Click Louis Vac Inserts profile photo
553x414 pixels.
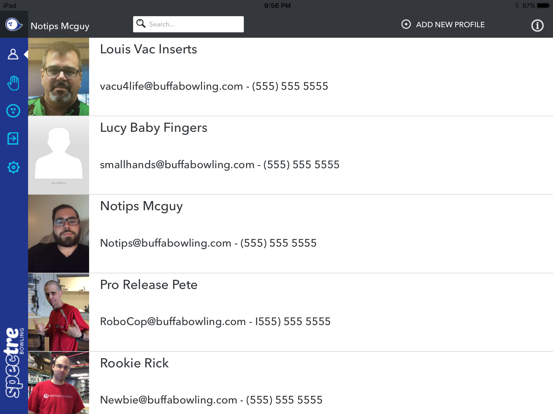click(x=58, y=77)
